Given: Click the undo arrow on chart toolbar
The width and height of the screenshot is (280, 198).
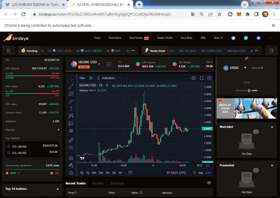Looking at the screenshot, I should click(x=121, y=78).
